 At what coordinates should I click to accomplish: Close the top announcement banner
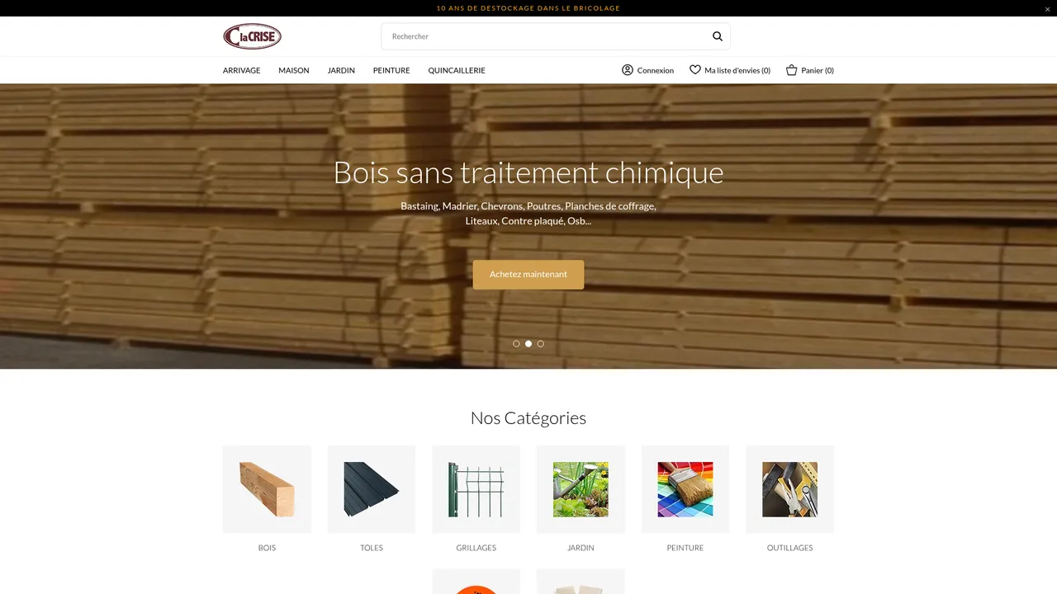[1048, 8]
